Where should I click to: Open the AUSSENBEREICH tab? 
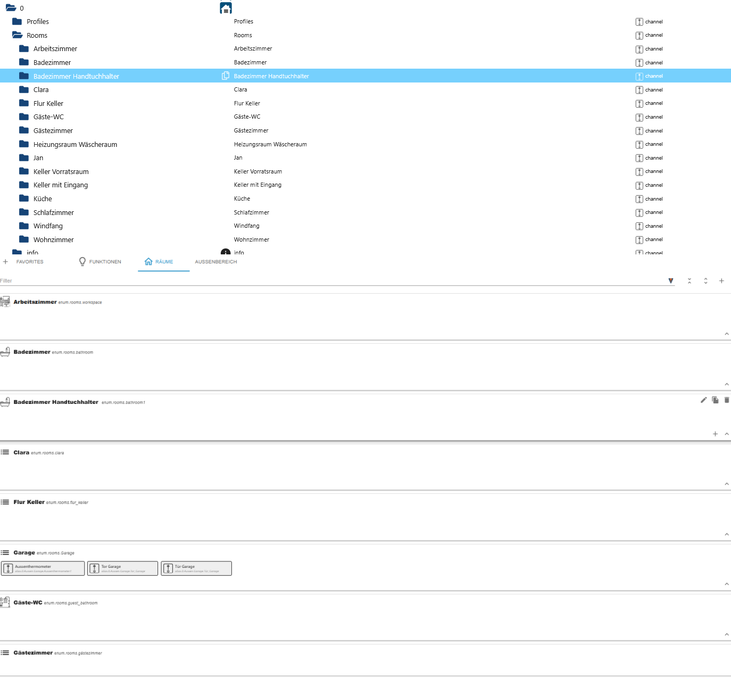coord(216,262)
